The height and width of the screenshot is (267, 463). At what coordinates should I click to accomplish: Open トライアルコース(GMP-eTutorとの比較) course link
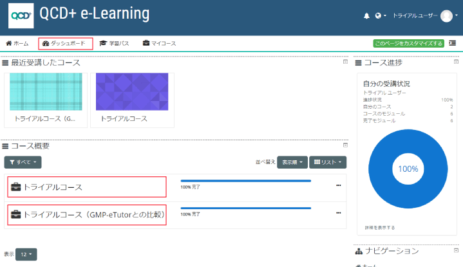pos(93,214)
